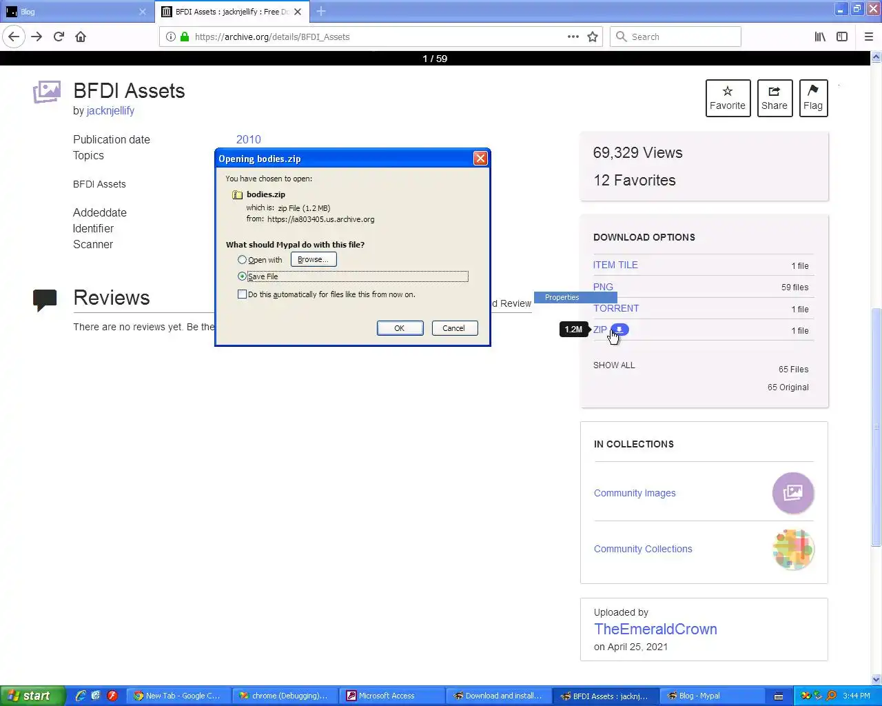The width and height of the screenshot is (882, 706).
Task: Click the ZIP download link
Action: (600, 330)
